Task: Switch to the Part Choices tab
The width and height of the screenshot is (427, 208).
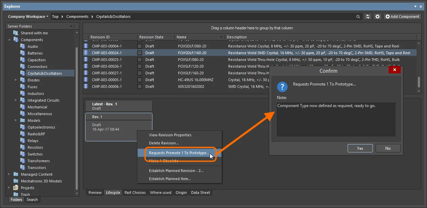Action: coord(135,193)
